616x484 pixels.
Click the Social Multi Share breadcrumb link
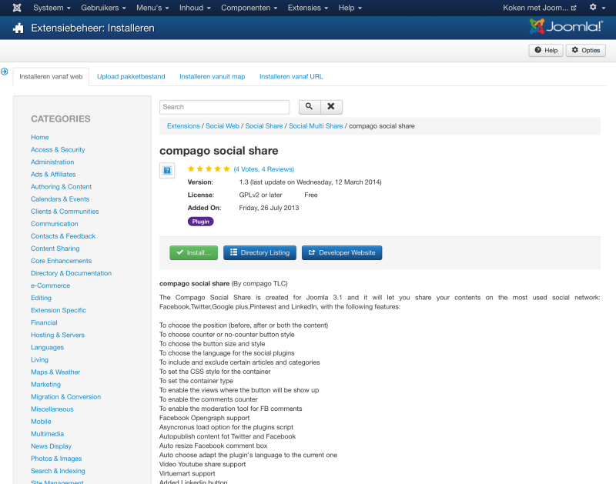pos(316,126)
